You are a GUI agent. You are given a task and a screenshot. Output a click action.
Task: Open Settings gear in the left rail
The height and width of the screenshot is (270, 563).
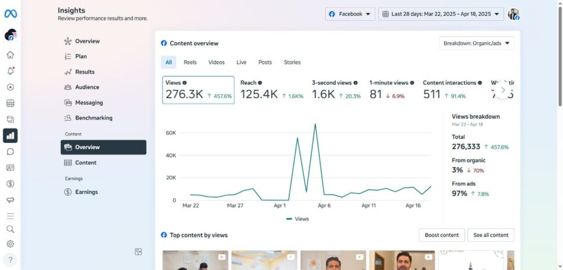10,244
